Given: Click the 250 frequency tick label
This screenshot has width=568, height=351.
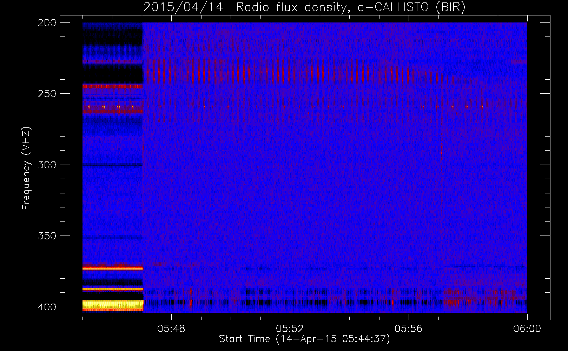Looking at the screenshot, I should 47,94.
